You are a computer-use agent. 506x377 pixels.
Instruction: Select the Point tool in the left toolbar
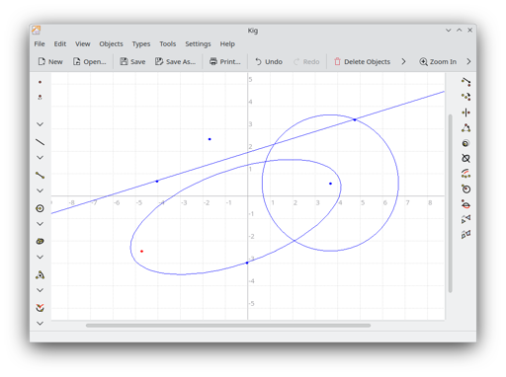(40, 82)
